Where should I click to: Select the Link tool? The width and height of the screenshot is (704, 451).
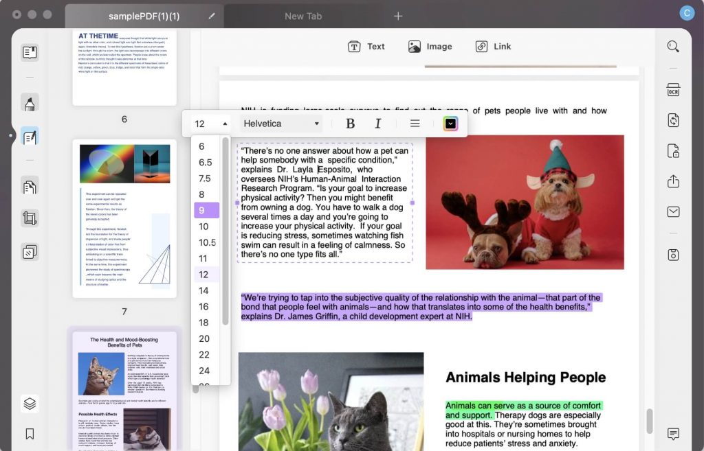pos(493,46)
